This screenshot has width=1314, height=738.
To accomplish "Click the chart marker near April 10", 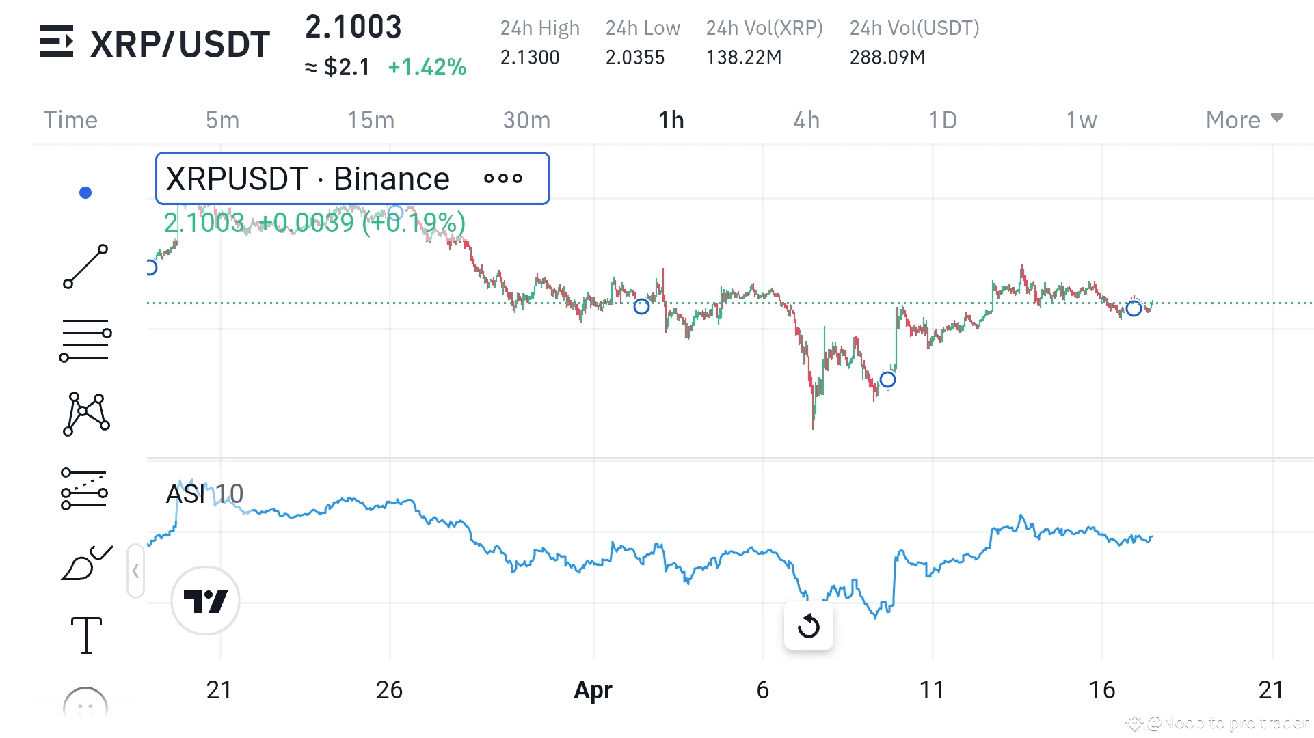I will coord(887,379).
